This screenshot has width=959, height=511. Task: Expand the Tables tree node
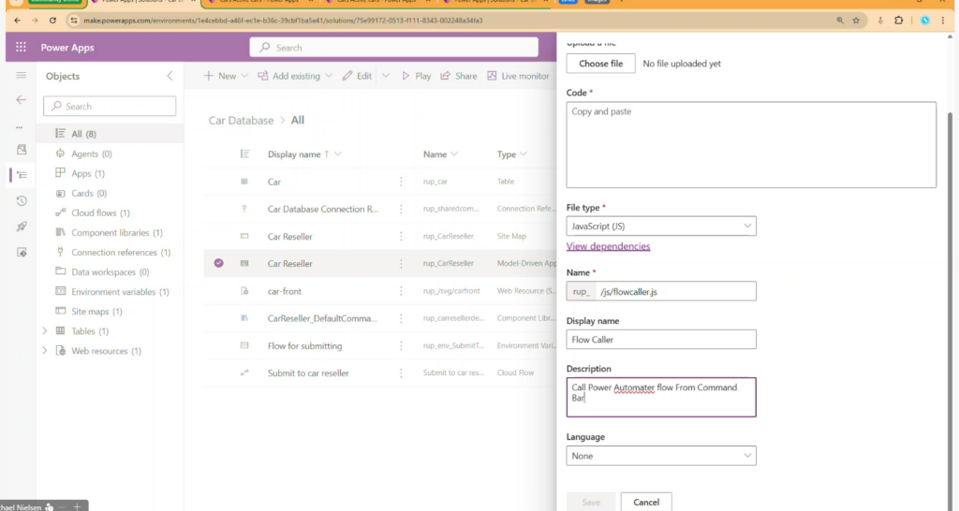(x=45, y=331)
